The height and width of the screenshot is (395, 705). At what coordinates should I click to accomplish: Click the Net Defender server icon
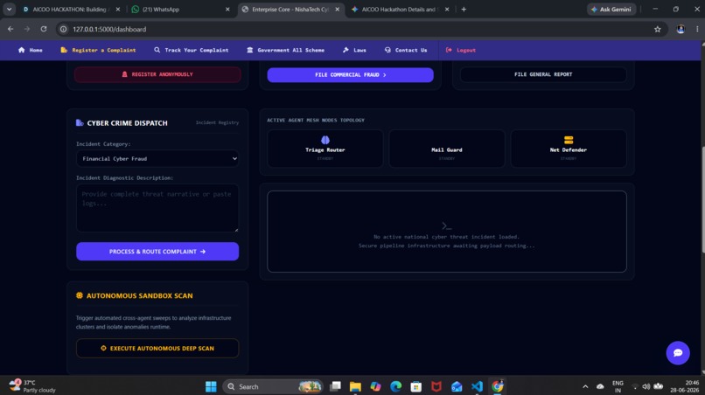569,140
